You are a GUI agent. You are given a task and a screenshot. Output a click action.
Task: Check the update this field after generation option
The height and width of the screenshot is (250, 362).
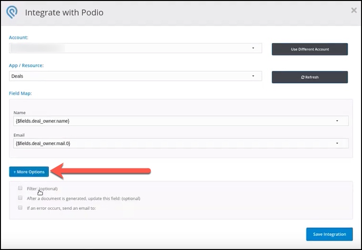pos(20,198)
